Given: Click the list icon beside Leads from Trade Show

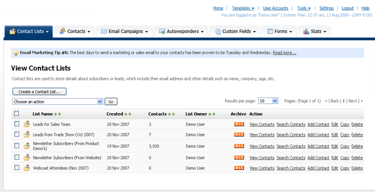Looking at the screenshot, I should pyautogui.click(x=27, y=134).
